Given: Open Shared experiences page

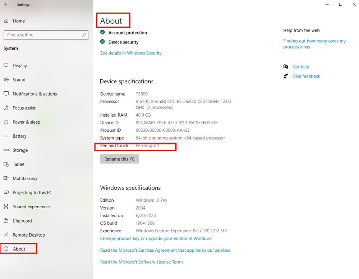Looking at the screenshot, I should pos(31,207).
